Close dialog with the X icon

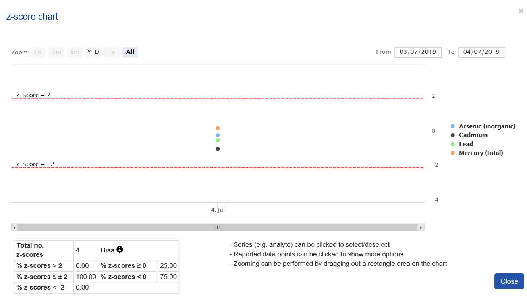tap(521, 11)
